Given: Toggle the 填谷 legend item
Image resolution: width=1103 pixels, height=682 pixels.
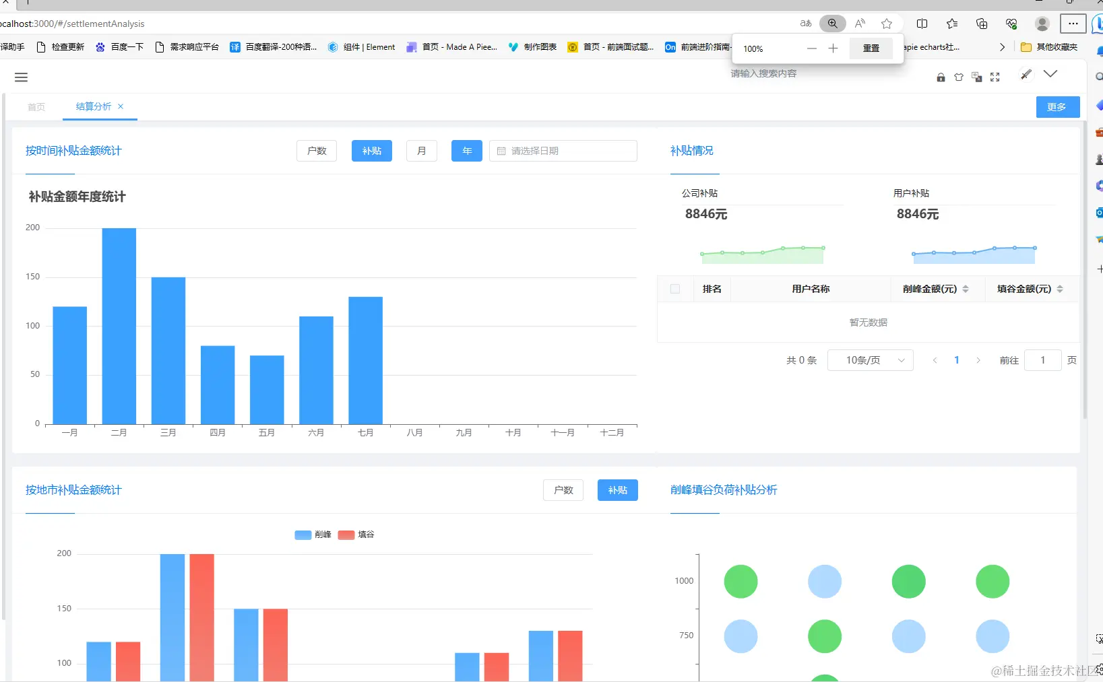Looking at the screenshot, I should tap(356, 535).
